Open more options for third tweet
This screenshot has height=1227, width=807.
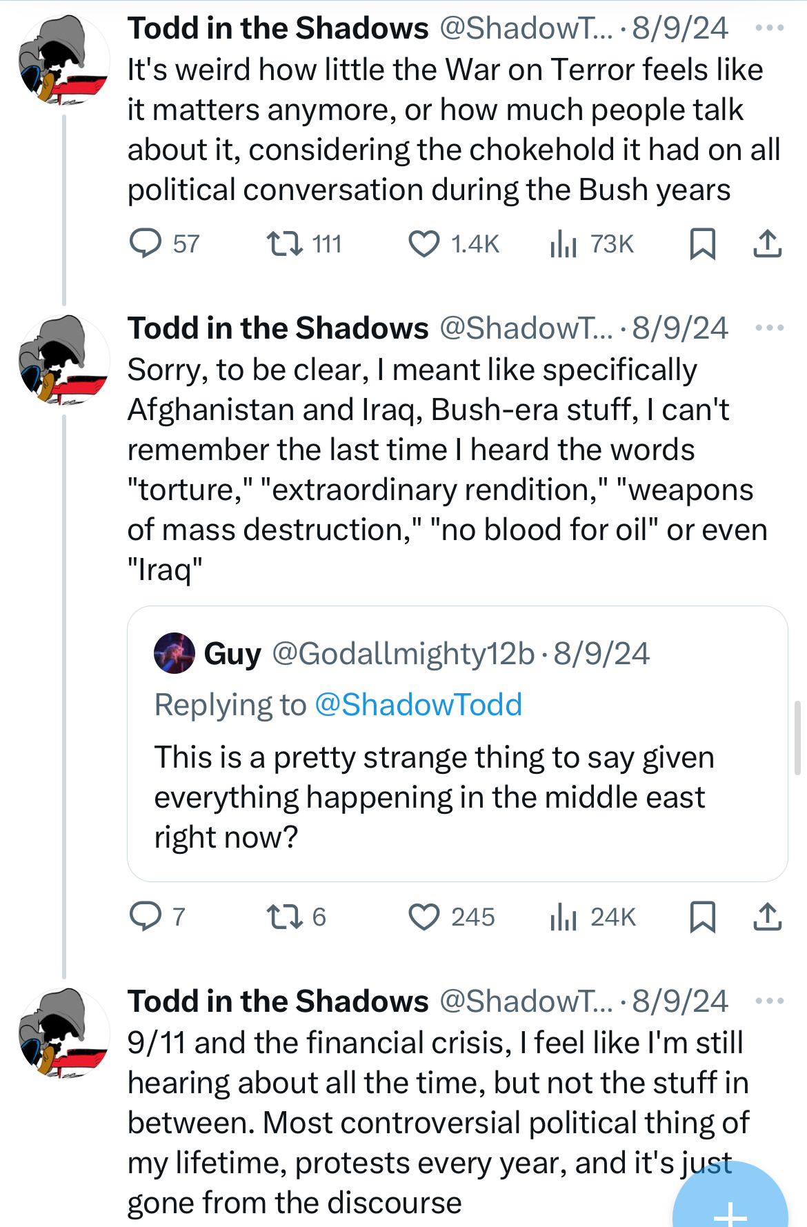[x=769, y=1001]
